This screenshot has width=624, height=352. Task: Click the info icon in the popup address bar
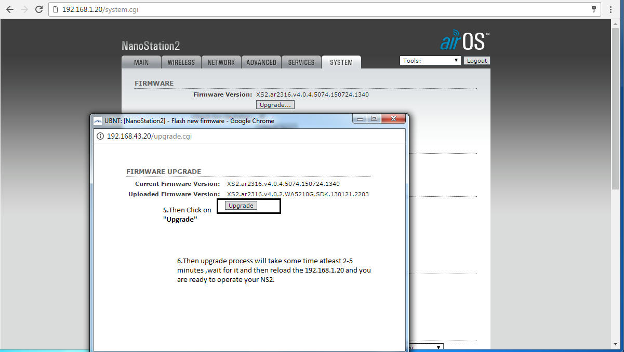click(100, 136)
